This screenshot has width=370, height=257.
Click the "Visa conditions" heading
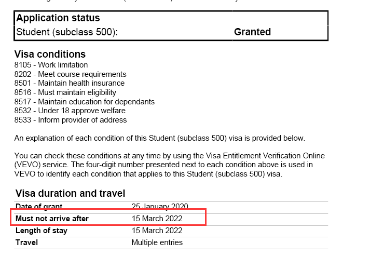[x=50, y=55]
